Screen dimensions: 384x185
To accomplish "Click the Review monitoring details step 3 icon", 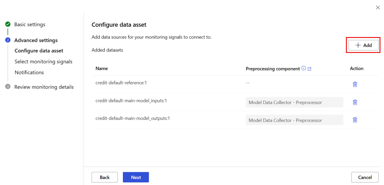I will click(8, 87).
